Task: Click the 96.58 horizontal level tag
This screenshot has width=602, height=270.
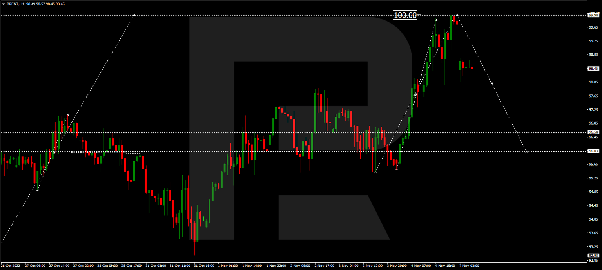Action: pos(593,132)
